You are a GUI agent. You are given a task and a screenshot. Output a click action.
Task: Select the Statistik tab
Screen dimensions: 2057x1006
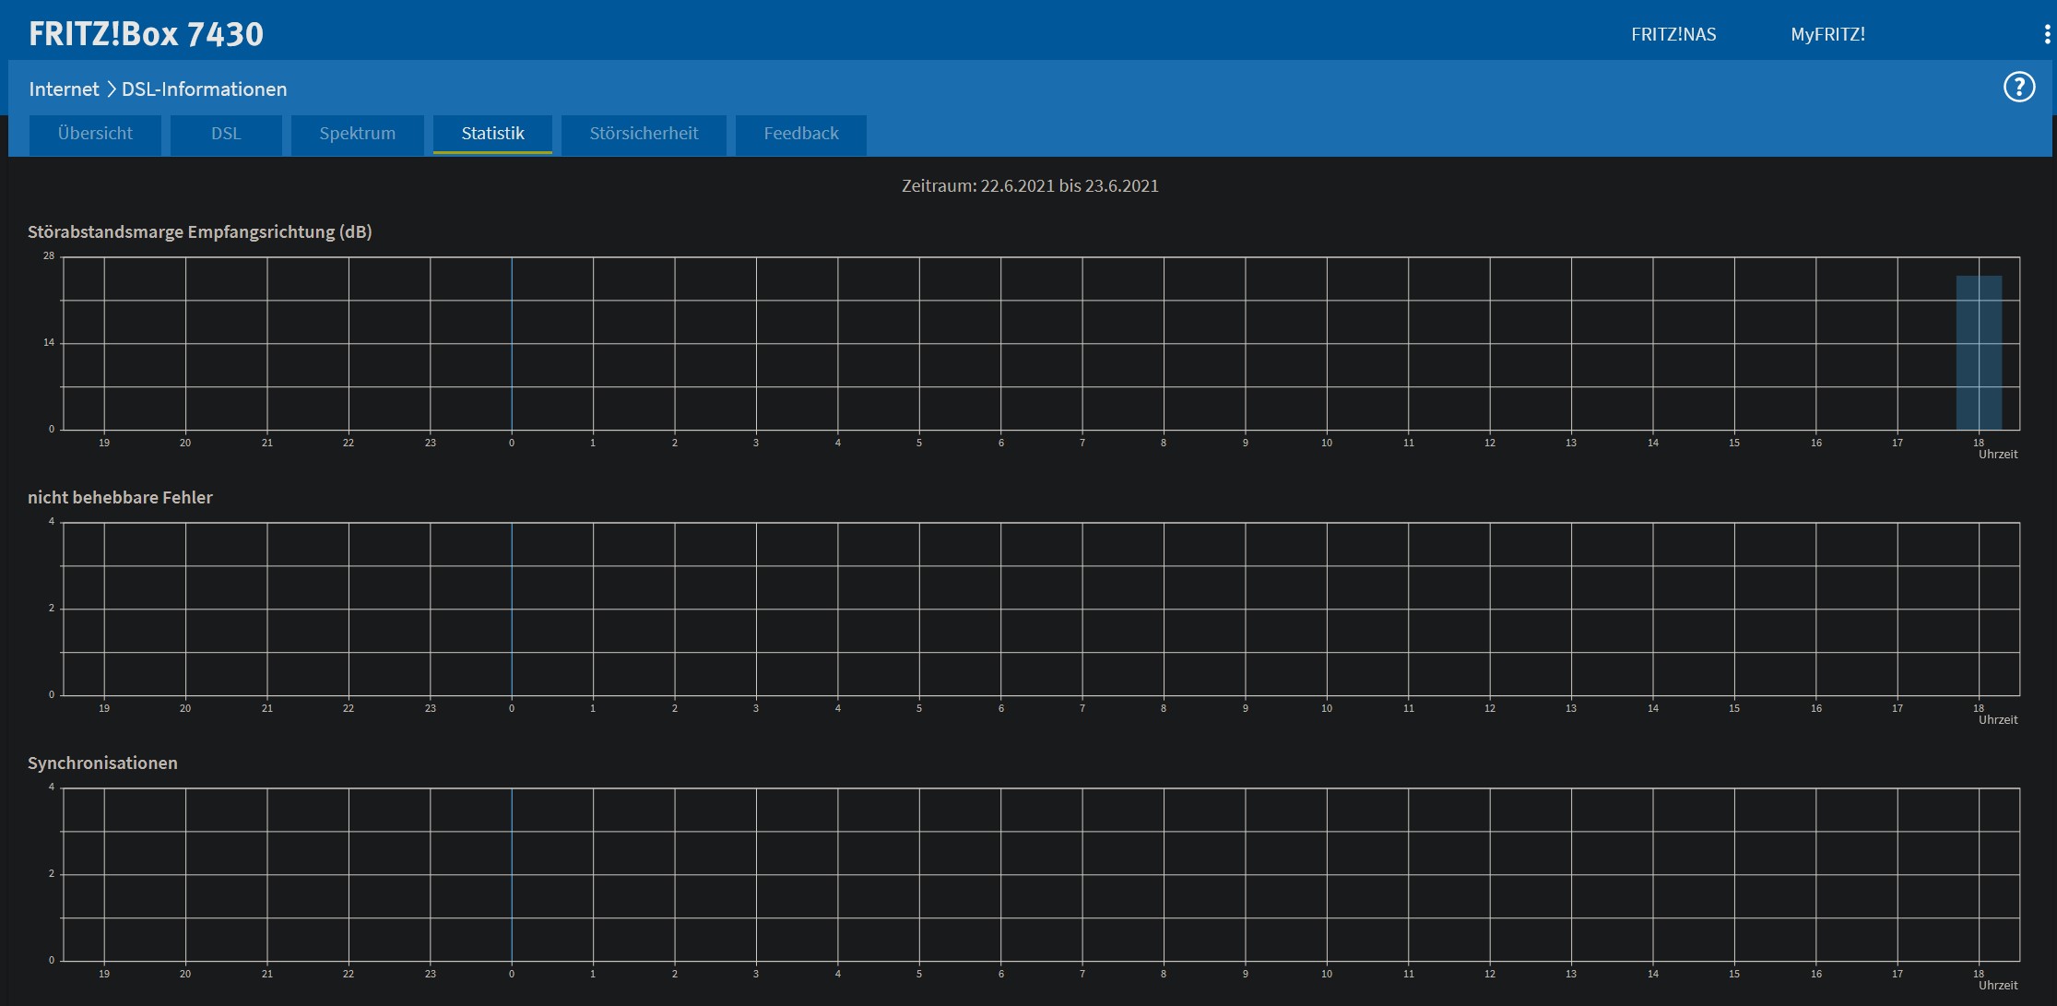pos(492,134)
